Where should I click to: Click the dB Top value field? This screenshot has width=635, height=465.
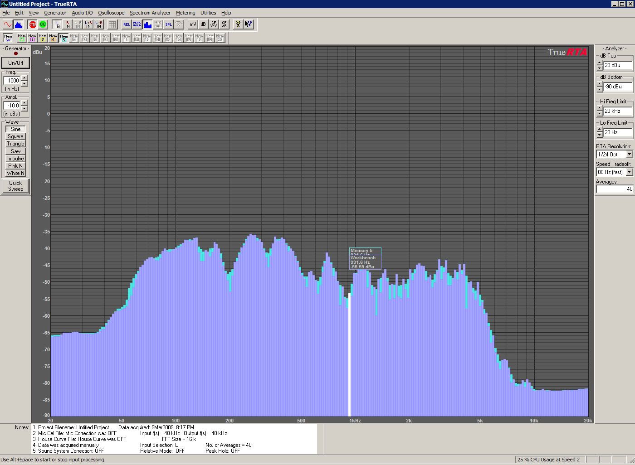pyautogui.click(x=618, y=65)
